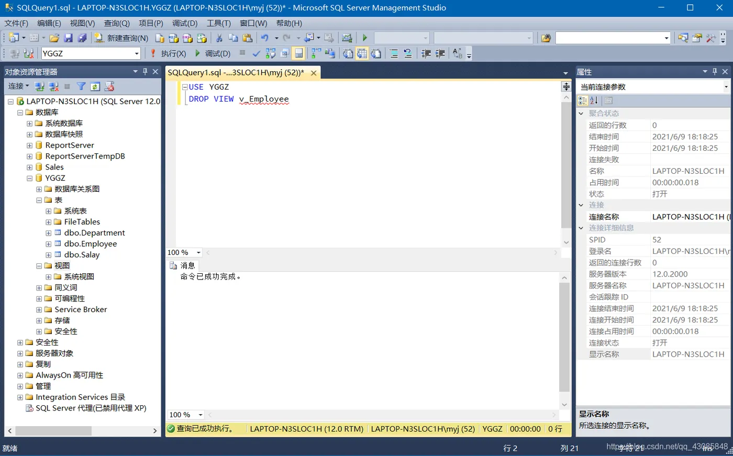Viewport: 733px width, 456px height.
Task: Click the green Start arrow in top toolbar
Action: [x=365, y=38]
